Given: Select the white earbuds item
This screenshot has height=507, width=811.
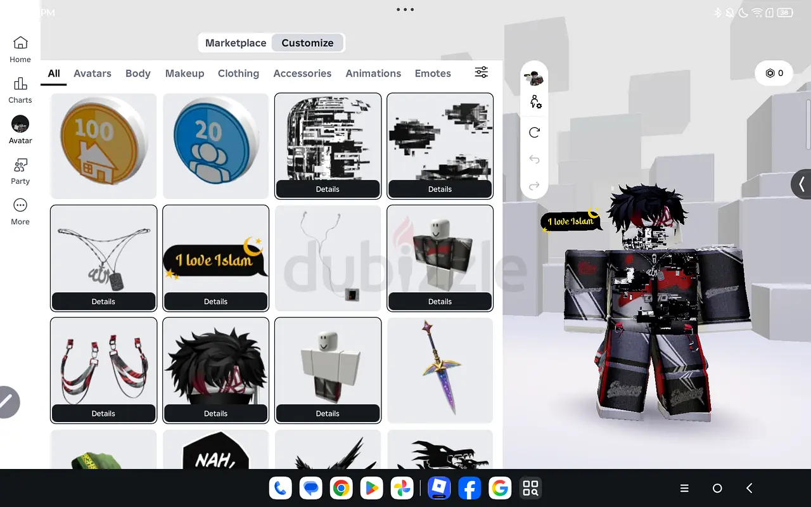Looking at the screenshot, I should (x=328, y=259).
